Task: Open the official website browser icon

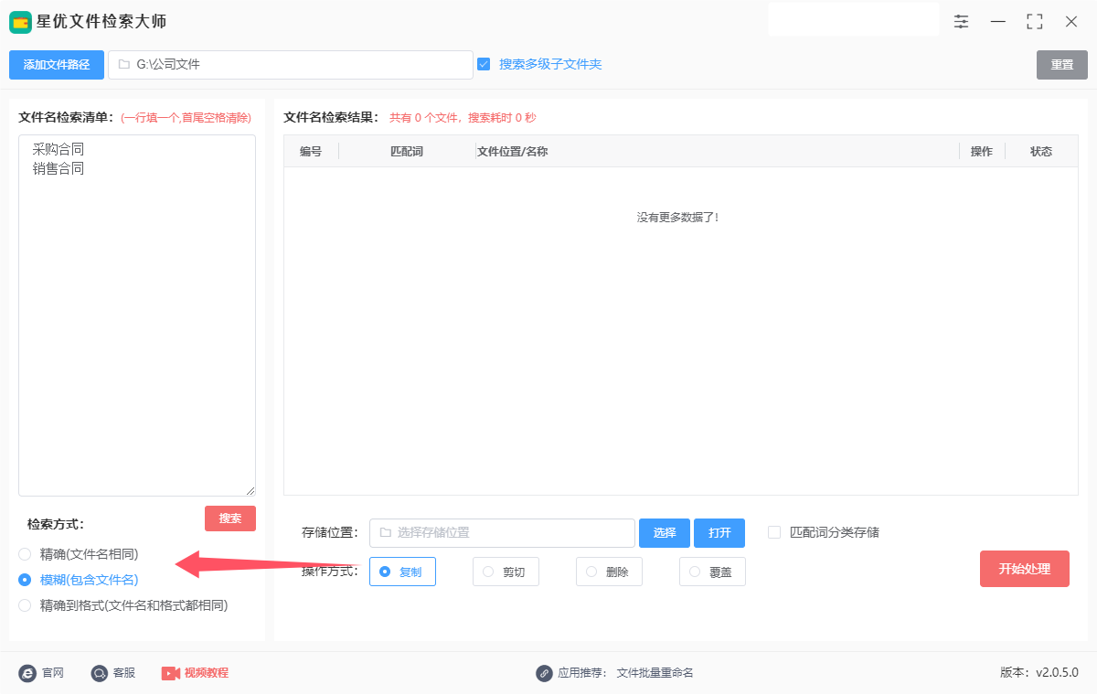Action: click(x=27, y=673)
